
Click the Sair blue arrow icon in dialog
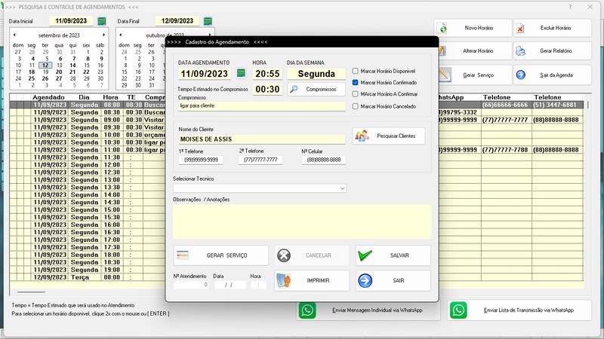[x=365, y=280]
